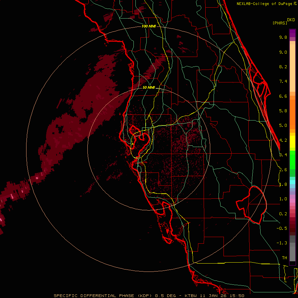This screenshot has width=298, height=298.
Task: Click the (KDP) abbreviation in the caption
Action: pyautogui.click(x=145, y=296)
